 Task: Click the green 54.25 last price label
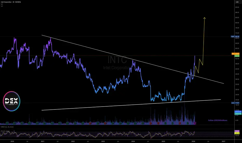237,56
